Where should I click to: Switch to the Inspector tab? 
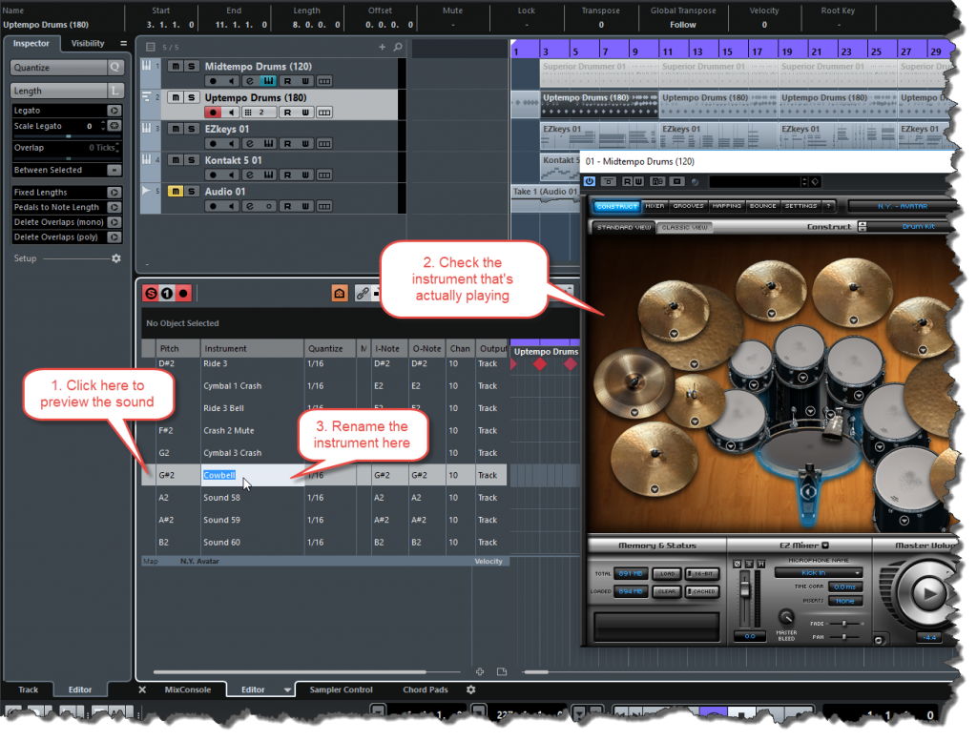click(x=31, y=43)
